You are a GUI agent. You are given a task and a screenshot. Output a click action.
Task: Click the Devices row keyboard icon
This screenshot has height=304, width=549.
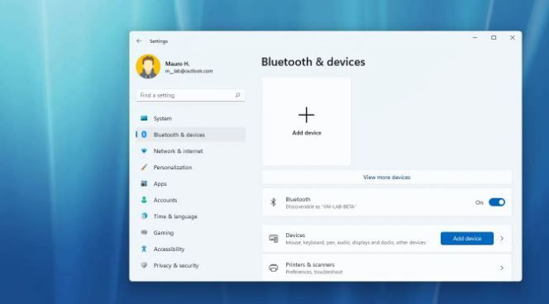coord(274,239)
